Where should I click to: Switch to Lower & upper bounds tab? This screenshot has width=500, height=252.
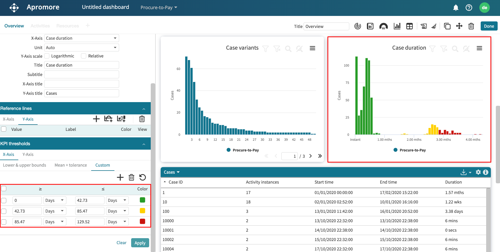[x=25, y=165]
